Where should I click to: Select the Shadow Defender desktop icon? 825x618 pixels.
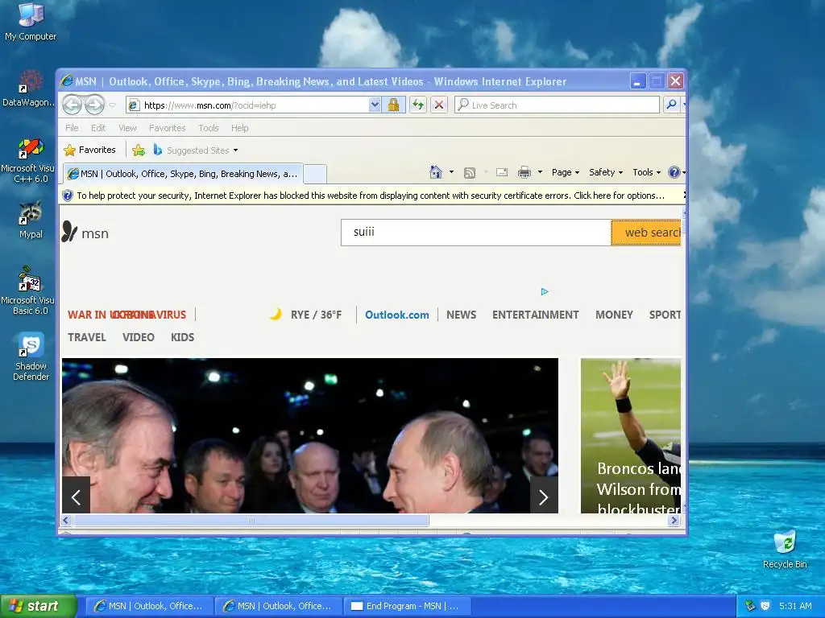[x=31, y=356]
